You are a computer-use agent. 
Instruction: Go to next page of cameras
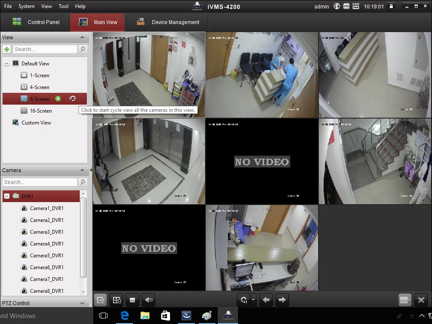click(282, 300)
